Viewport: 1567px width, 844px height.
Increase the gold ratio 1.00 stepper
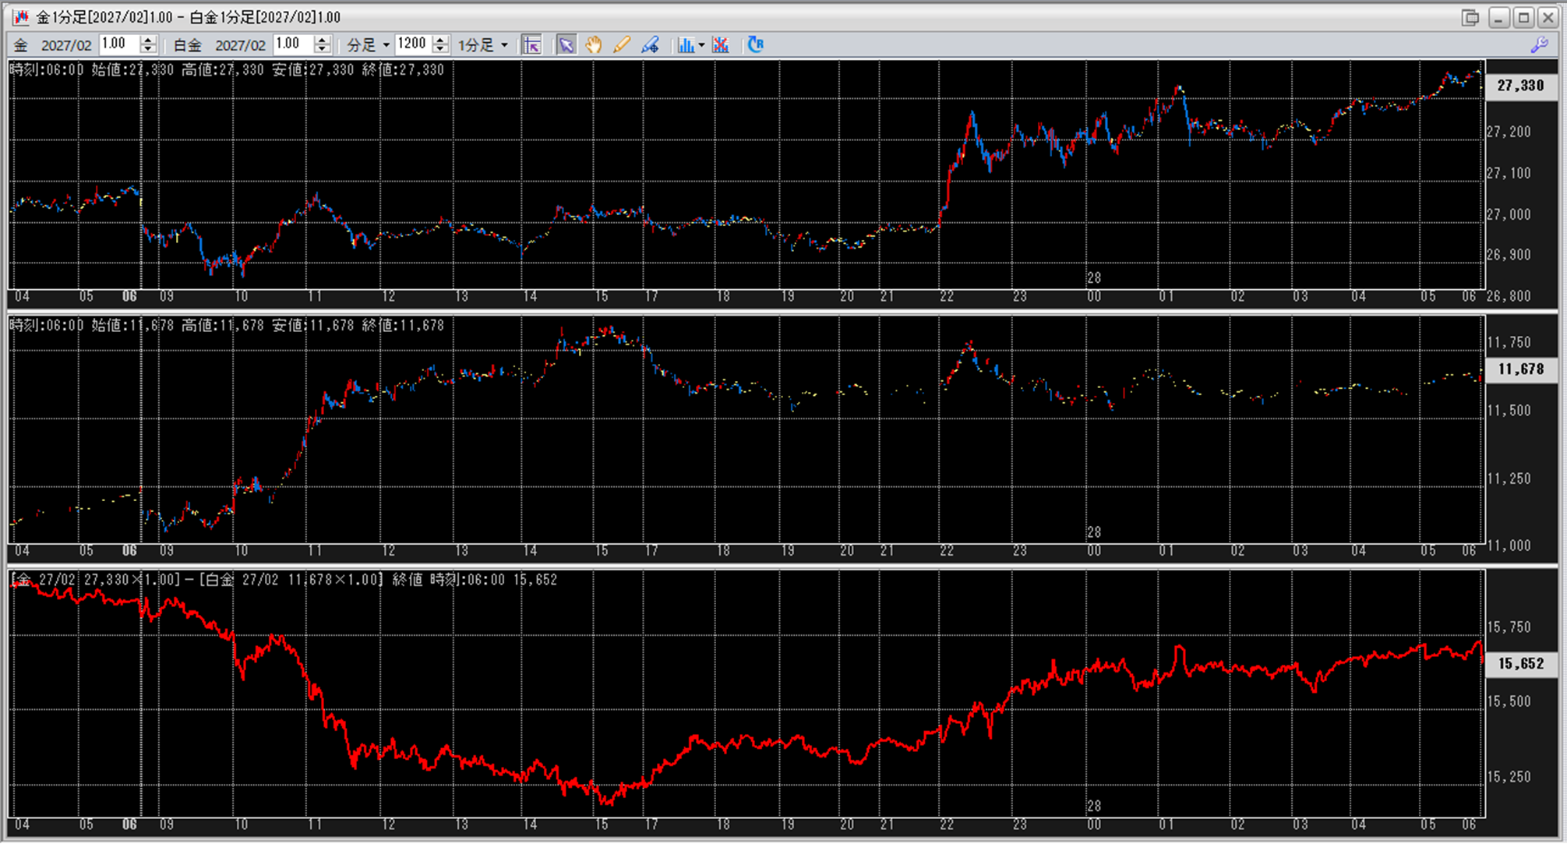[148, 40]
